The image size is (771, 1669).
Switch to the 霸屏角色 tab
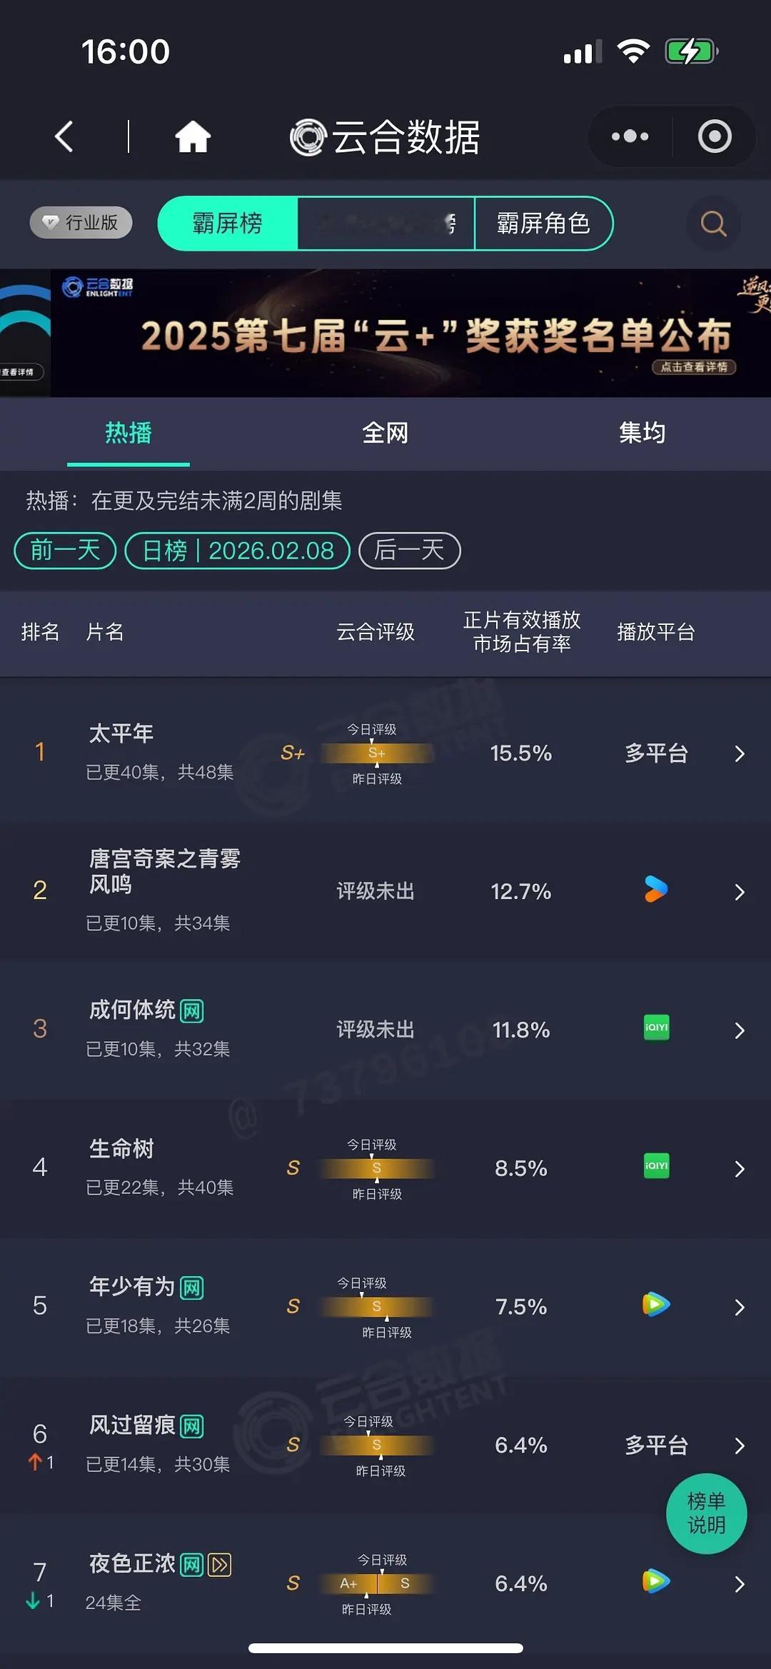click(x=543, y=224)
